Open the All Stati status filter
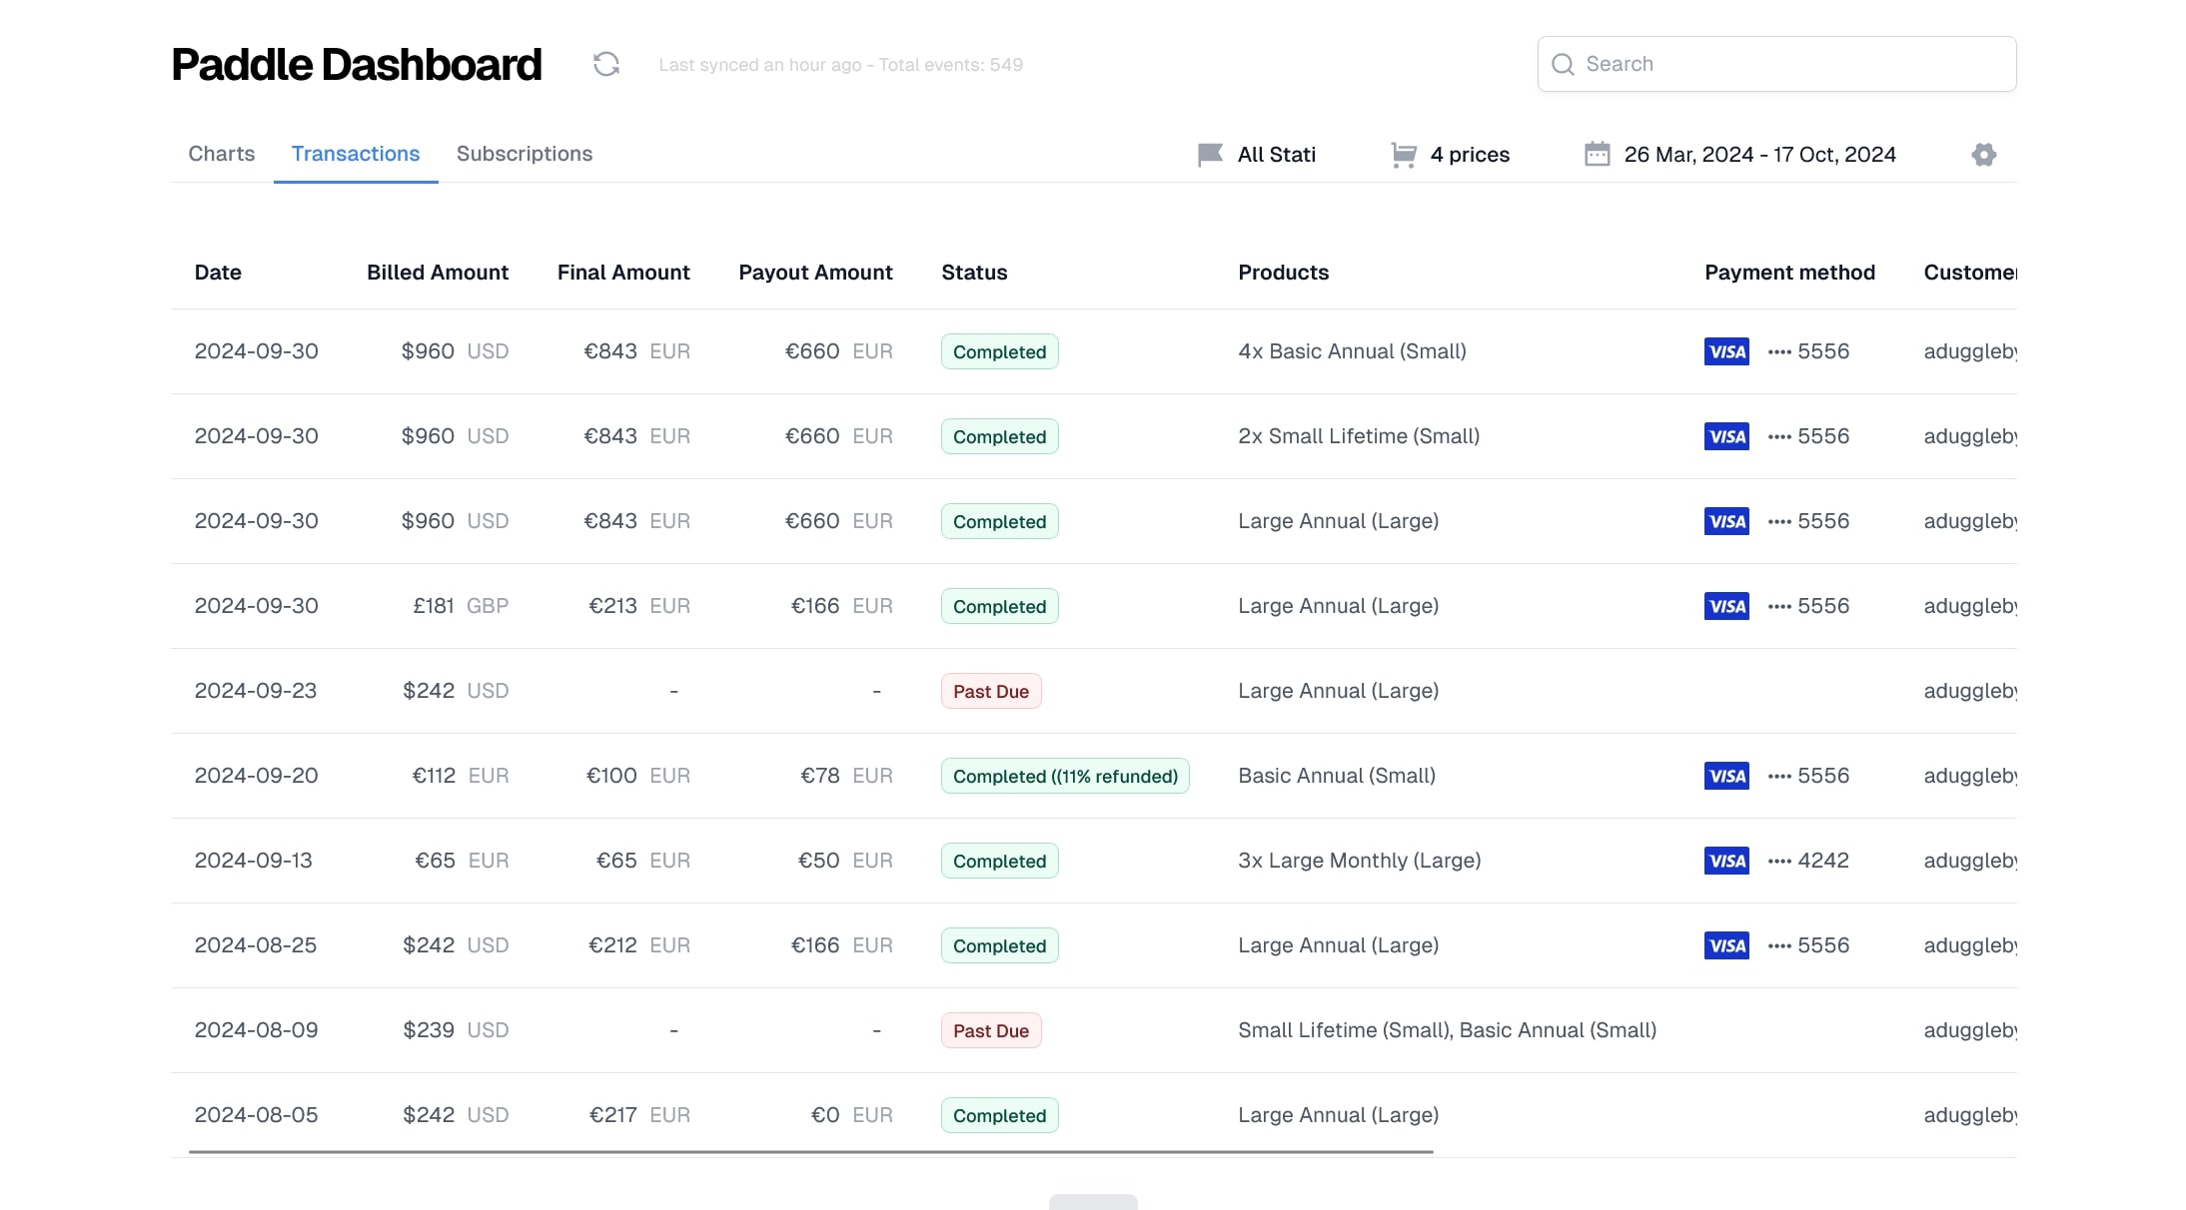Screen dimensions: 2186x1210 [1276, 154]
